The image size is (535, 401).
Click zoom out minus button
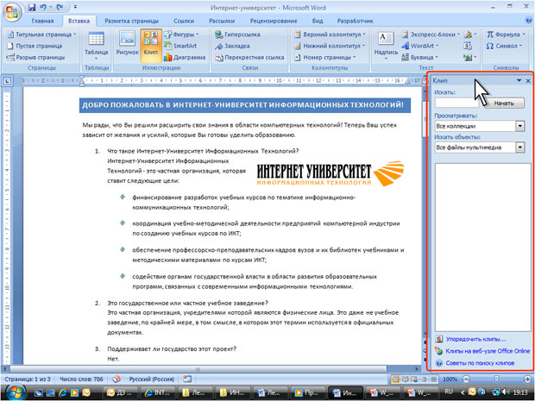(x=466, y=379)
